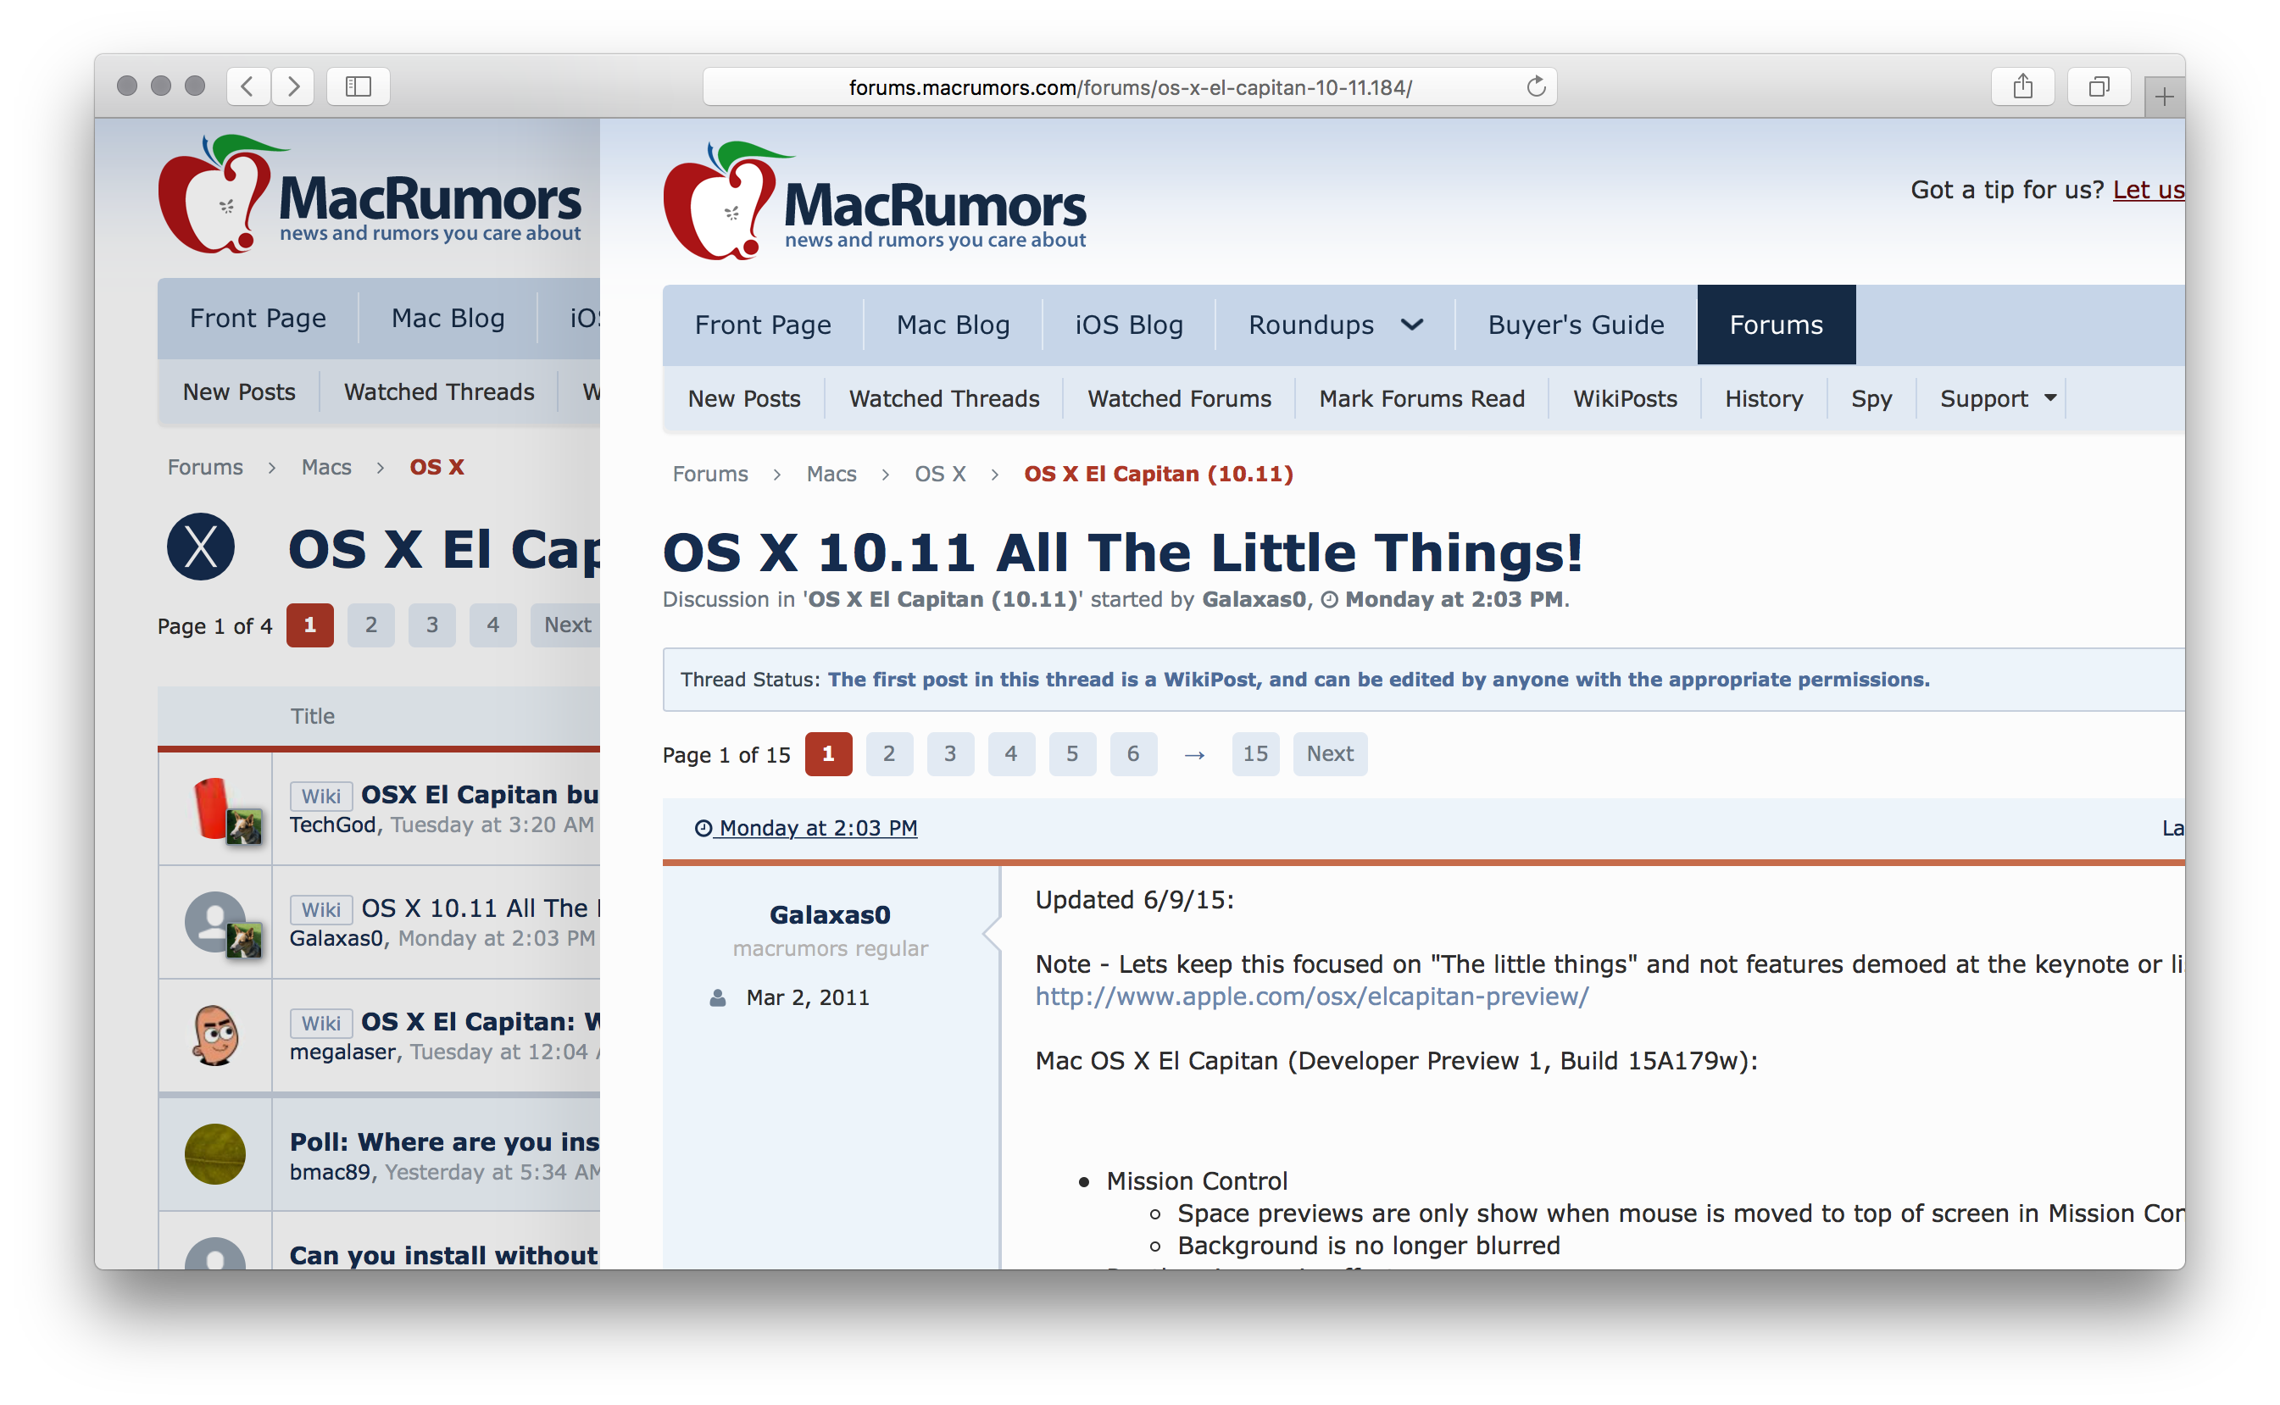2280x1405 pixels.
Task: Open the Monday at 2:03 PM post permalink
Action: (x=807, y=828)
